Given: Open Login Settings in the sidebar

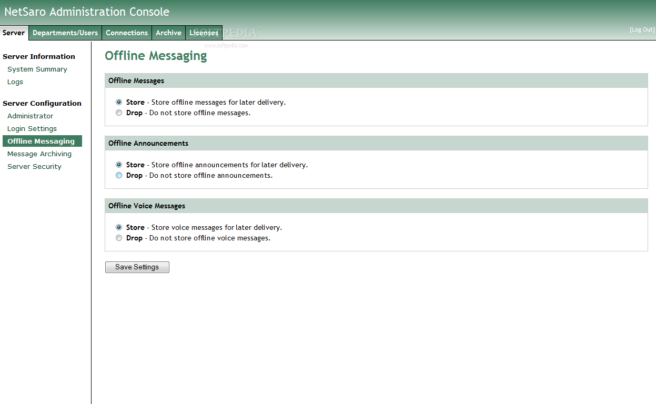Looking at the screenshot, I should tap(32, 128).
